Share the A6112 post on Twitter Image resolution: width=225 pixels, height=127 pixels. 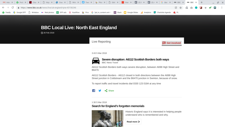100,91
